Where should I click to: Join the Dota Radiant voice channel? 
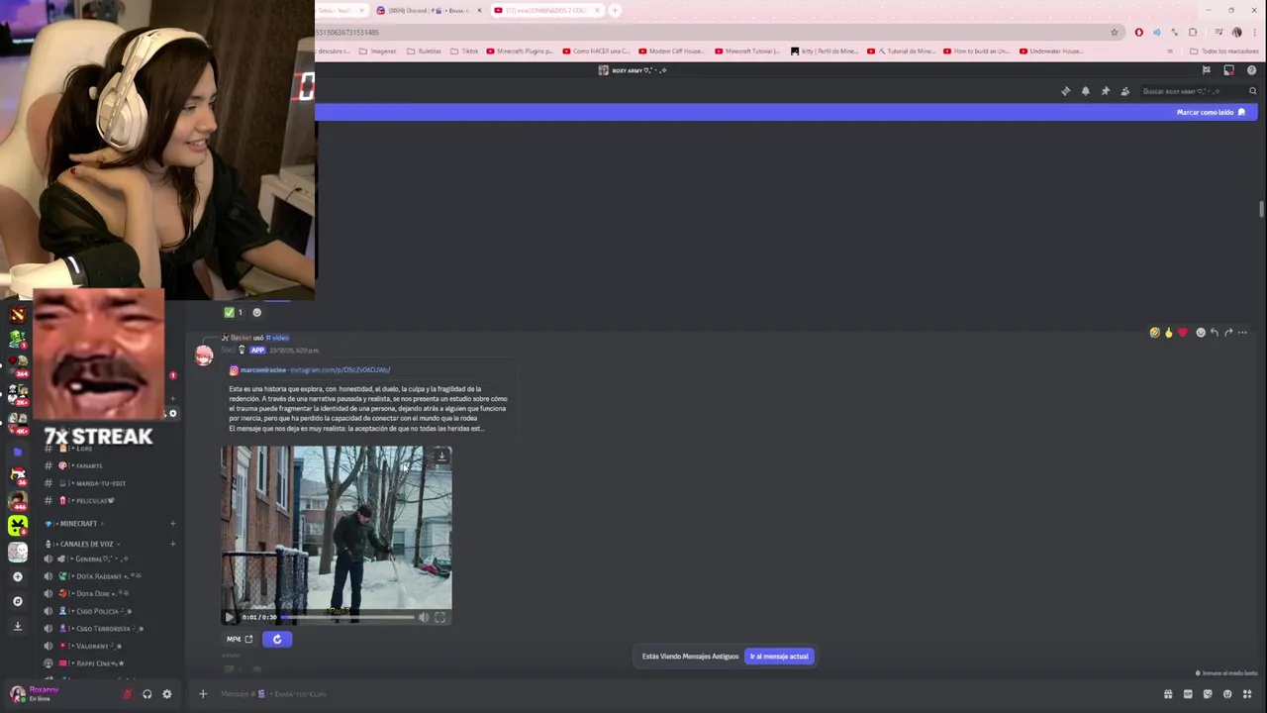(109, 576)
